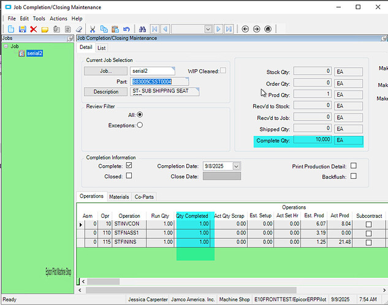Open the Completion Date dropdown
Viewport: 388px width, 306px height.
tap(237, 166)
